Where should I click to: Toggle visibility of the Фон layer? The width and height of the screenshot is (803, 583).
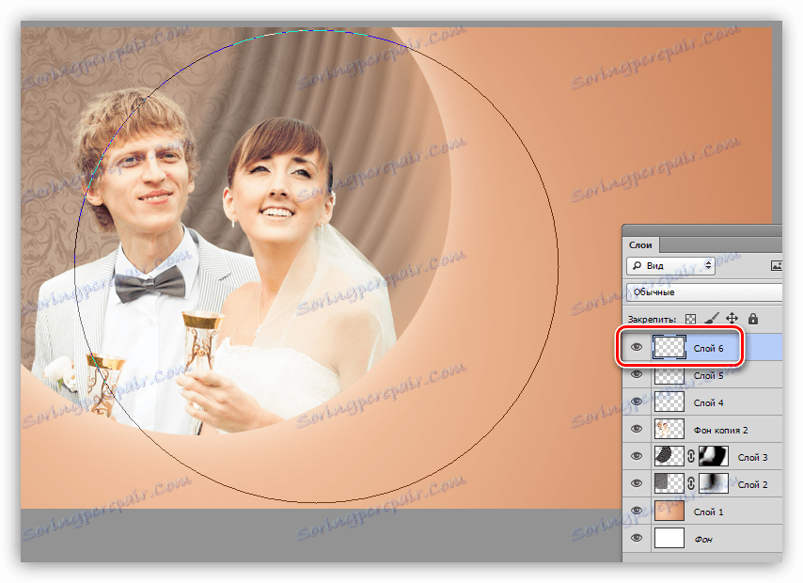tap(637, 538)
